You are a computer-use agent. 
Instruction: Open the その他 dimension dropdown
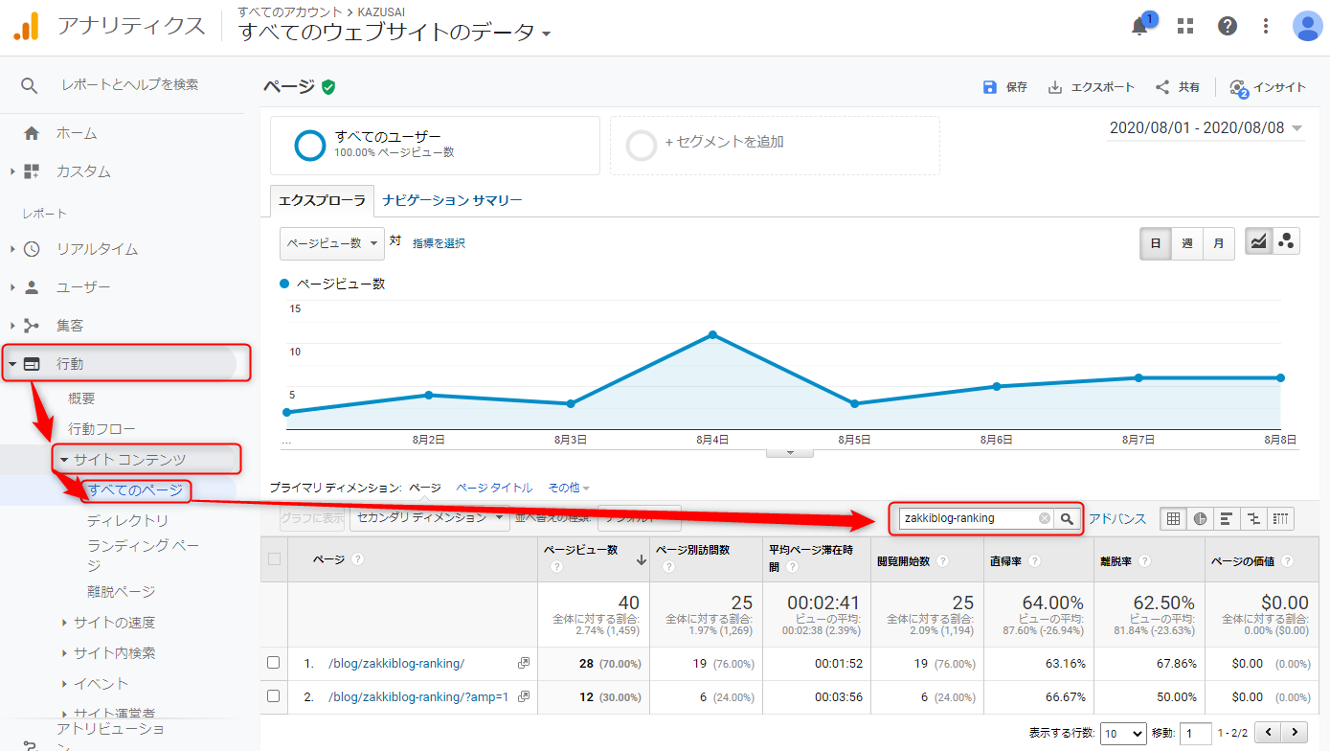569,488
